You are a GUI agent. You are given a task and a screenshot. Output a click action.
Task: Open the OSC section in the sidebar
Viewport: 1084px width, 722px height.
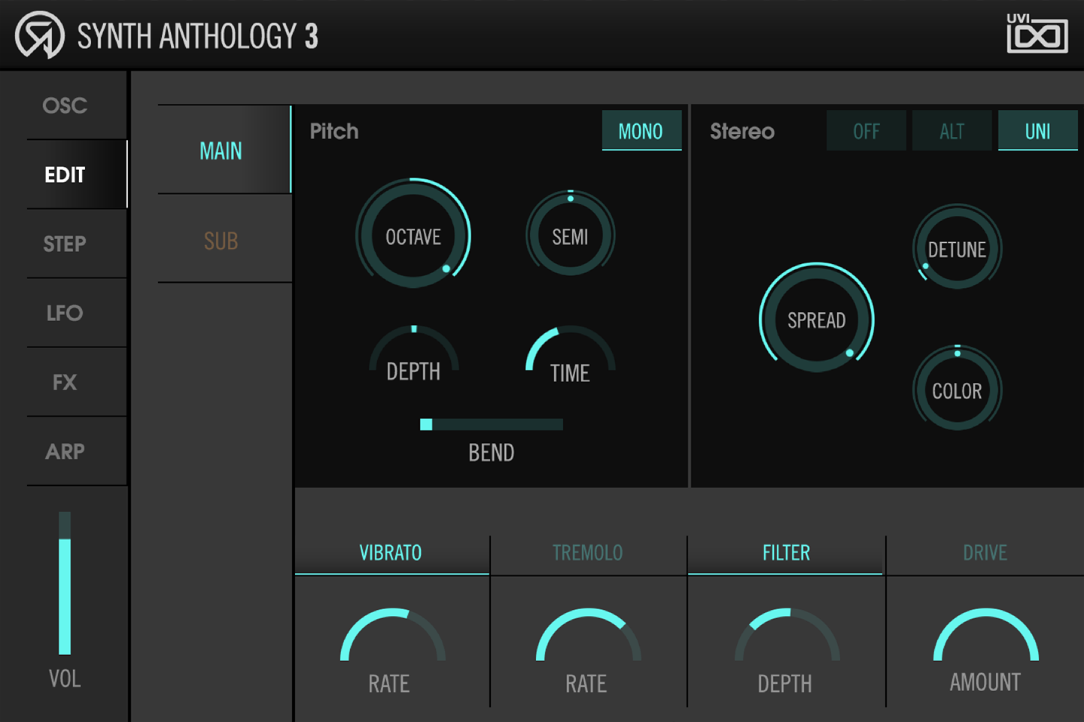(65, 105)
